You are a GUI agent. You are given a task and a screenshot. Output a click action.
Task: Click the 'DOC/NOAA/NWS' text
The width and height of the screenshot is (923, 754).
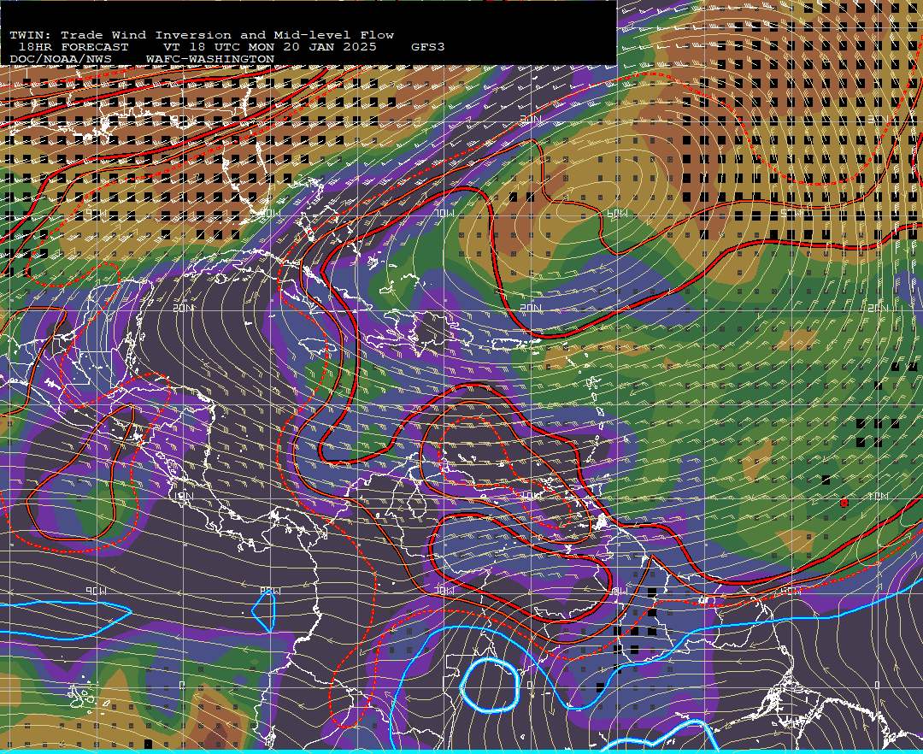pos(60,60)
